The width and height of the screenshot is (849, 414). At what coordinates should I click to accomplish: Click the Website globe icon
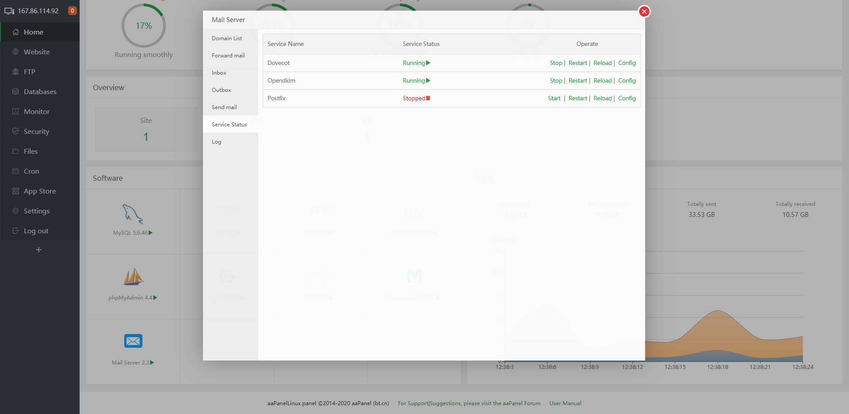click(x=15, y=52)
